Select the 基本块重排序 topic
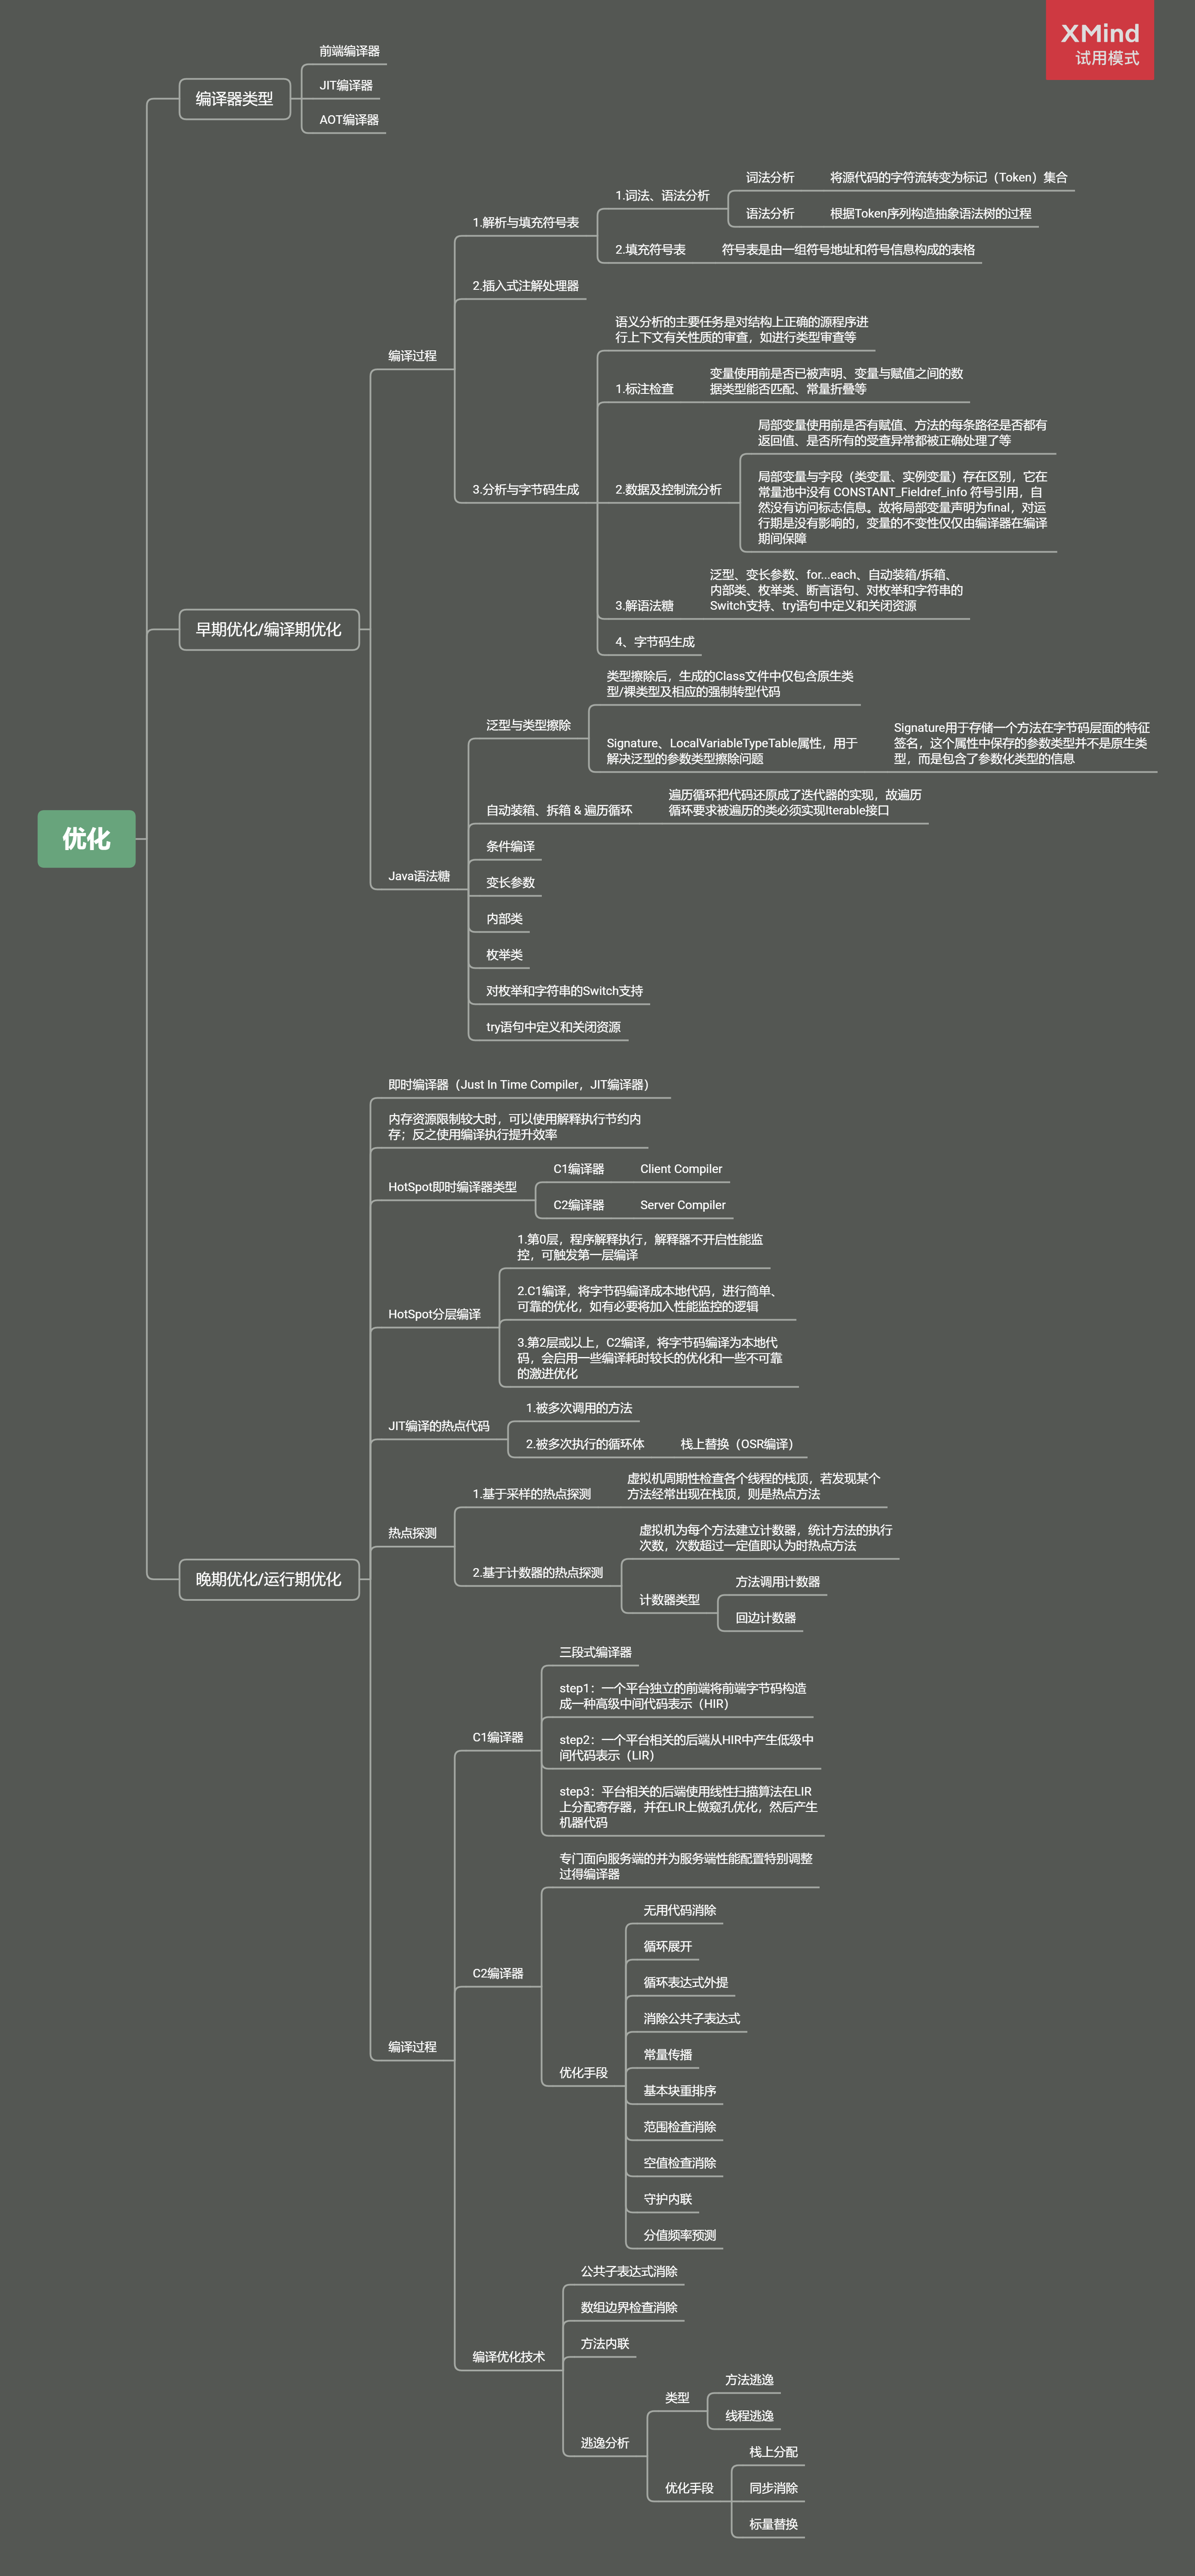This screenshot has height=2576, width=1195. 679,2090
